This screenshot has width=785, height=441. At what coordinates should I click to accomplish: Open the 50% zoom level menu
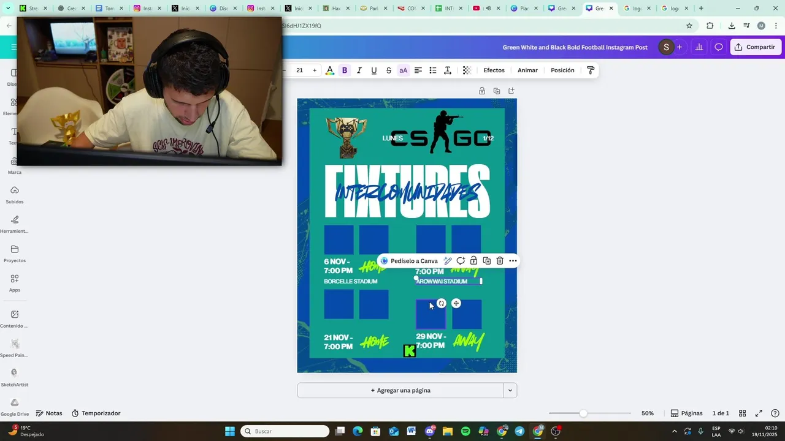(x=648, y=413)
